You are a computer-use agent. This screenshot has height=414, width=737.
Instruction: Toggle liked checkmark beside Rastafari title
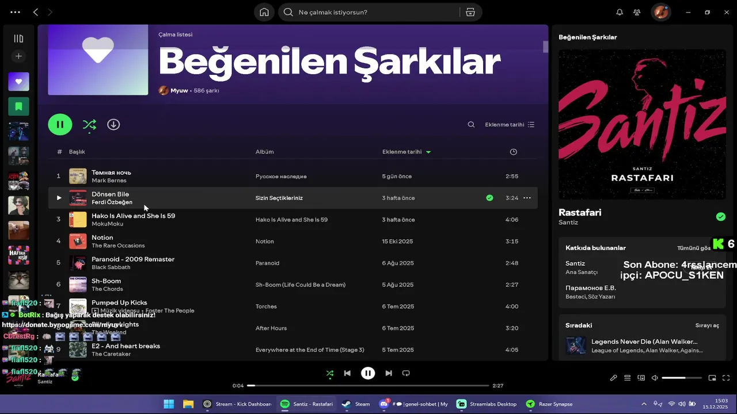720,217
